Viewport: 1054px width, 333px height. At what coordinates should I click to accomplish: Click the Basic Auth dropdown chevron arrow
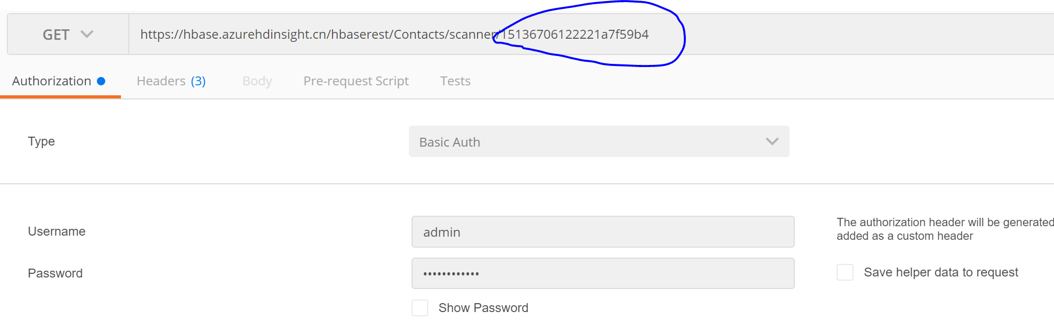pyautogui.click(x=772, y=141)
